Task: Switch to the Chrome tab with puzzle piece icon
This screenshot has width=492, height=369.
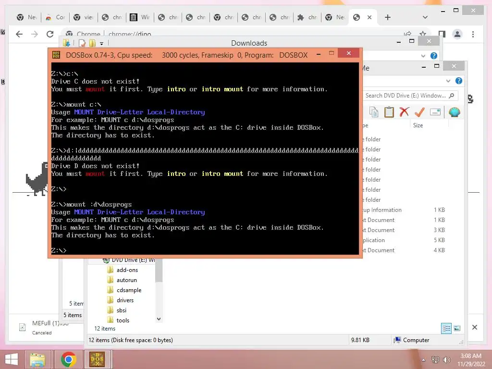Action: click(307, 17)
